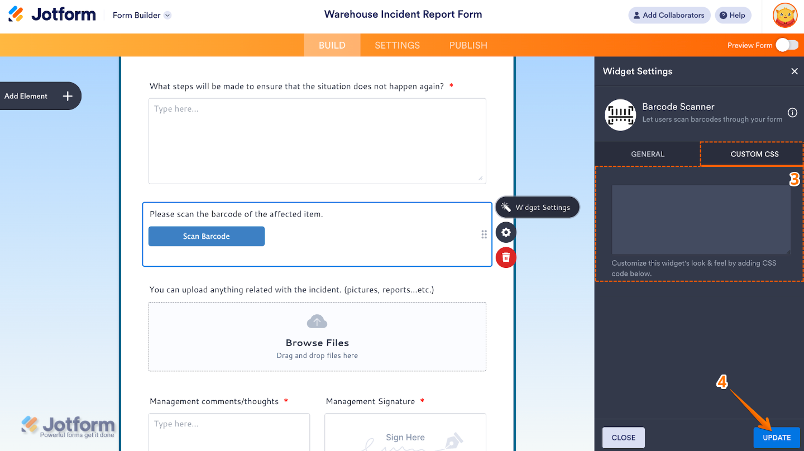The width and height of the screenshot is (804, 451).
Task: Close Widget Settings panel with X
Action: [794, 71]
